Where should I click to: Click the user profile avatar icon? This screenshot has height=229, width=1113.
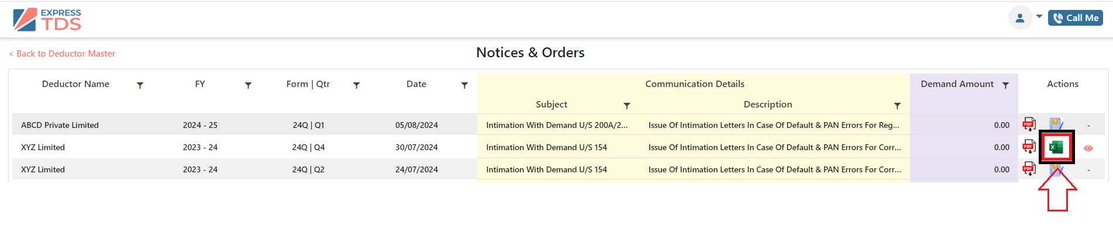1020,18
